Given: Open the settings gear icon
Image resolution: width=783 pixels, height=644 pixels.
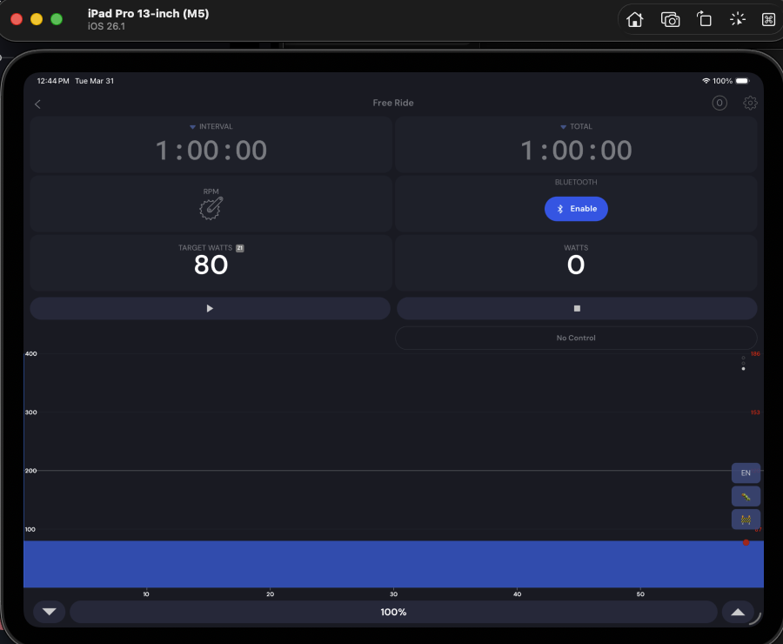Looking at the screenshot, I should pyautogui.click(x=750, y=104).
